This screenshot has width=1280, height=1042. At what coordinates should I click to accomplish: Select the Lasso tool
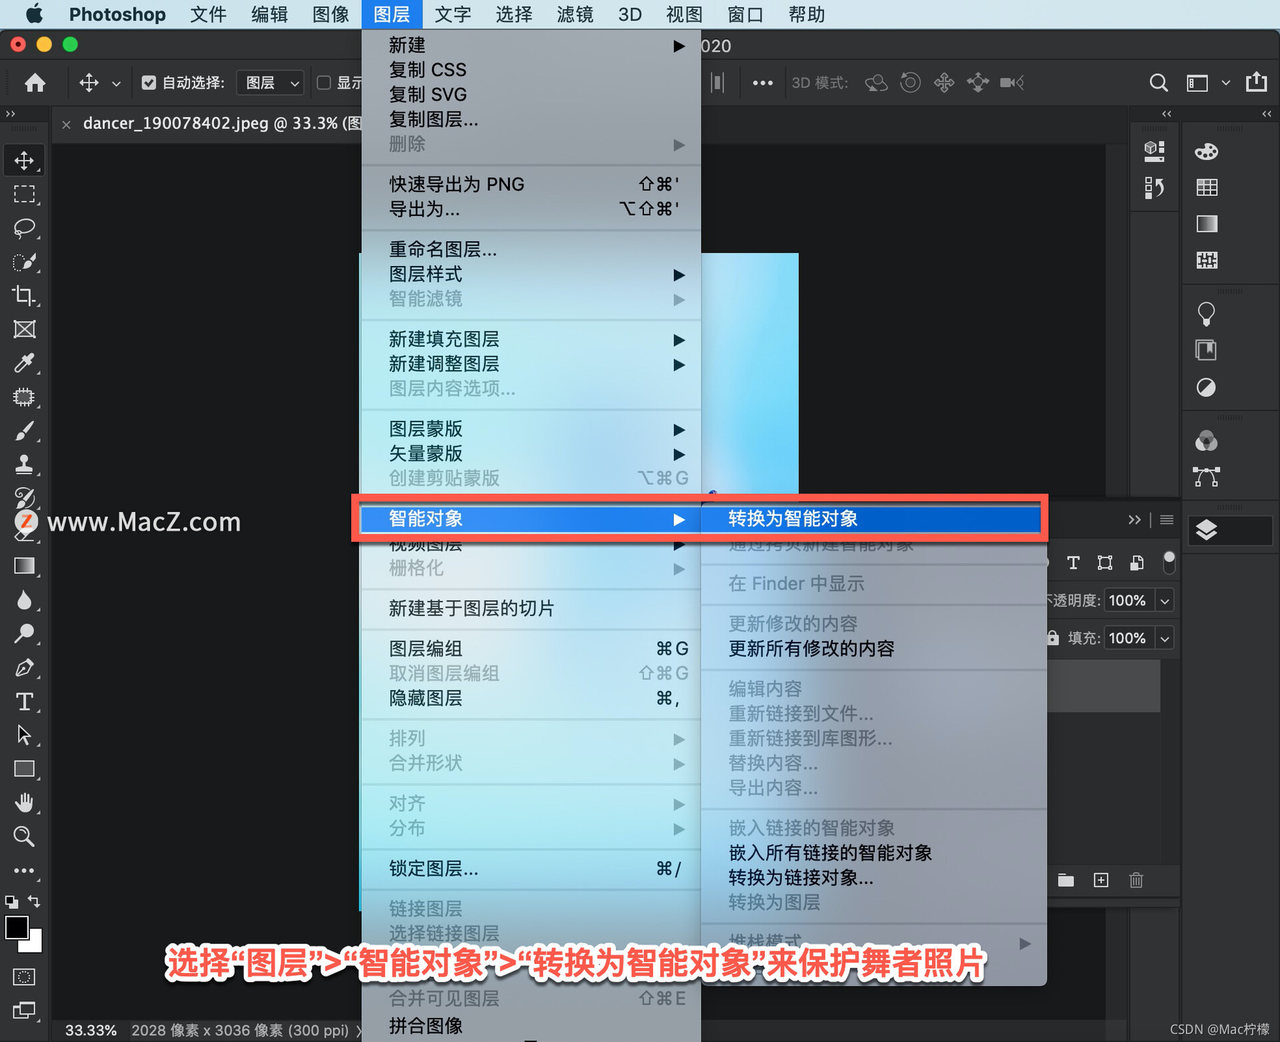[25, 228]
